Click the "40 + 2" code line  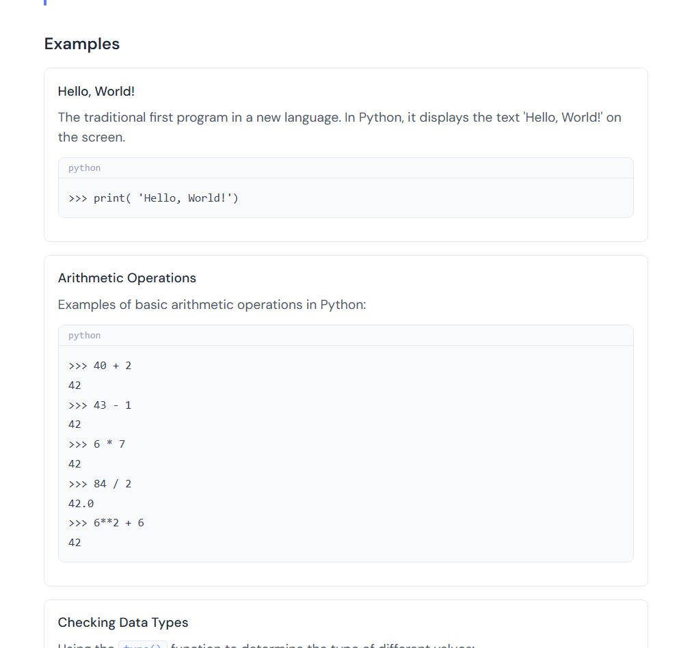pos(100,366)
